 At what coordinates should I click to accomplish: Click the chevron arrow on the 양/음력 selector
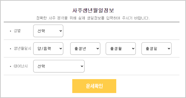60,49
